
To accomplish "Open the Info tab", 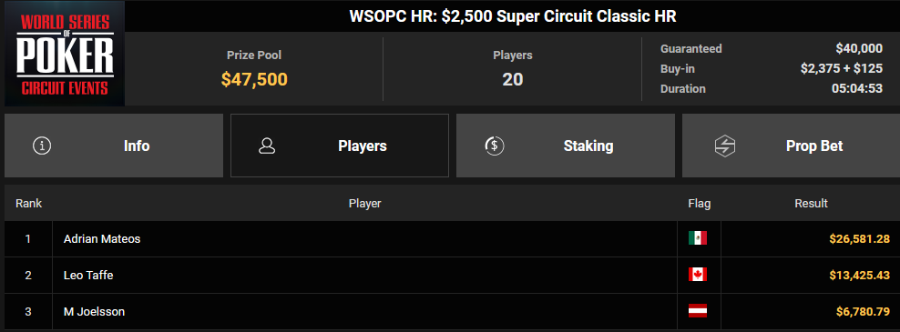I will tap(114, 146).
